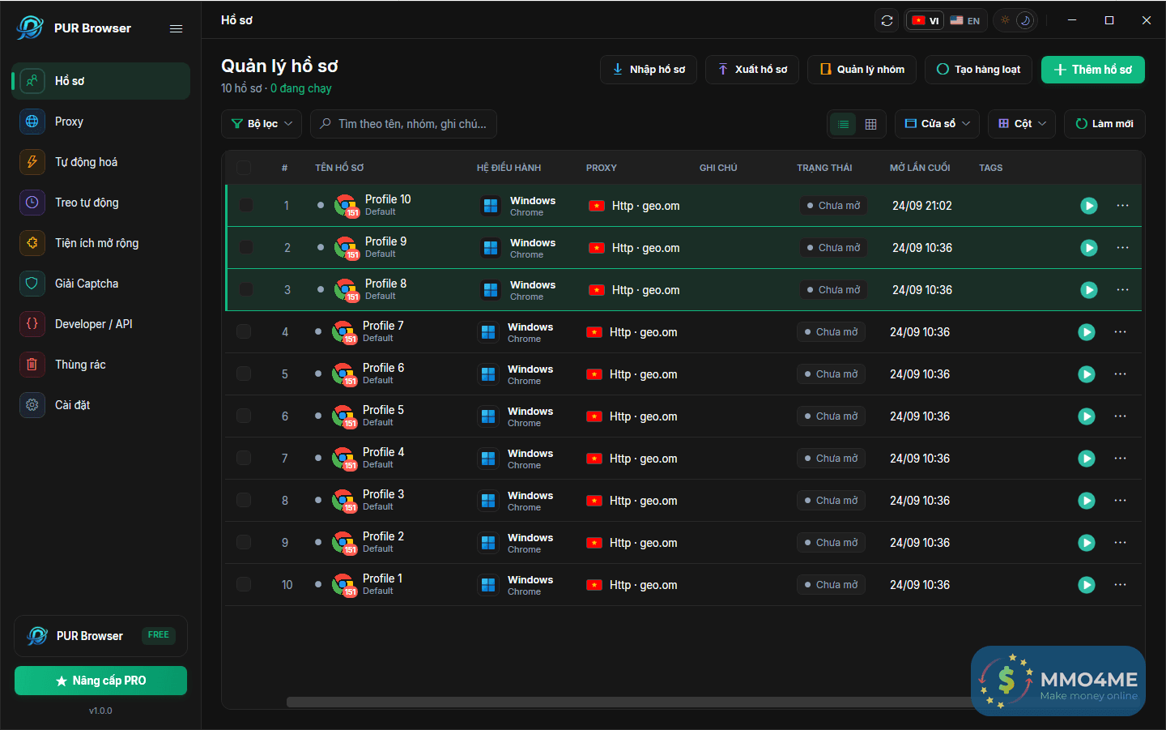
Task: Toggle the select-all checkbox in table header
Action: [x=244, y=168]
